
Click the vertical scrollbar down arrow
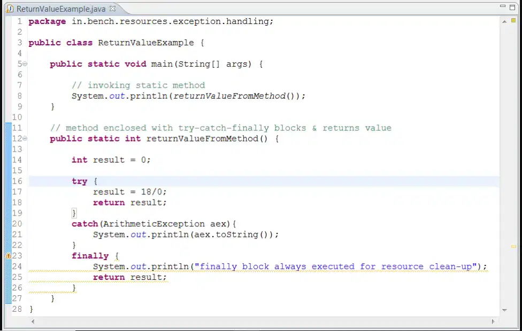tap(504, 310)
